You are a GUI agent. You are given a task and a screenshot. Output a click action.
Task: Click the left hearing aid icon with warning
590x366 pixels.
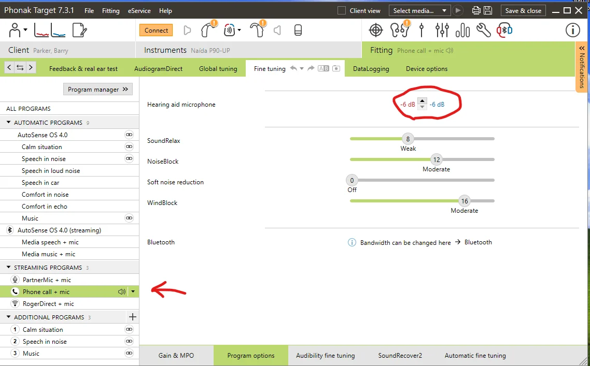pos(208,29)
